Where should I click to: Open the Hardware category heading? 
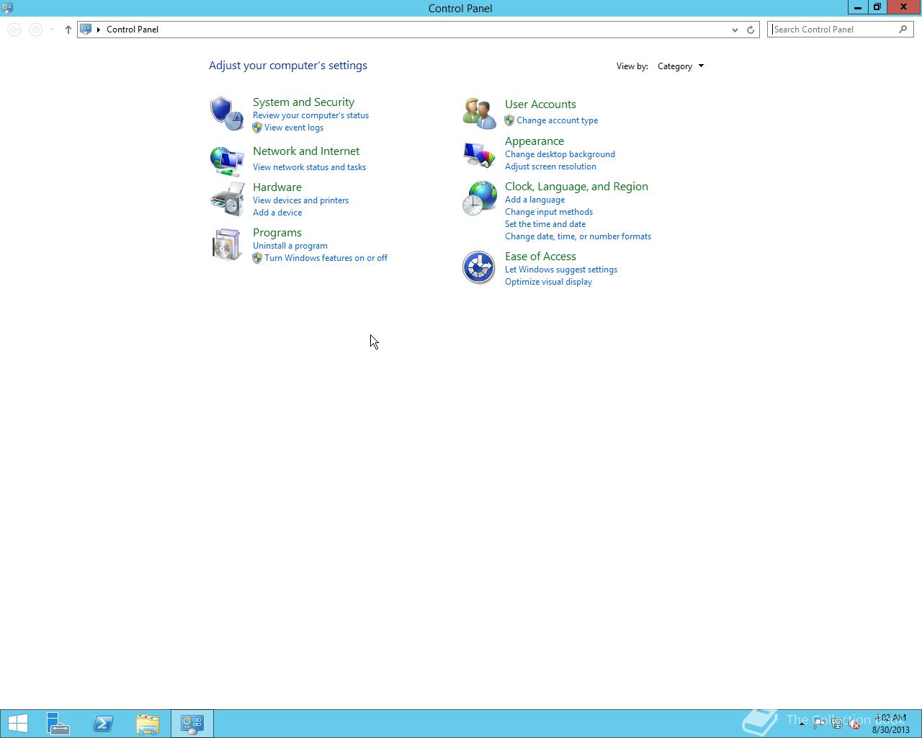pos(277,187)
